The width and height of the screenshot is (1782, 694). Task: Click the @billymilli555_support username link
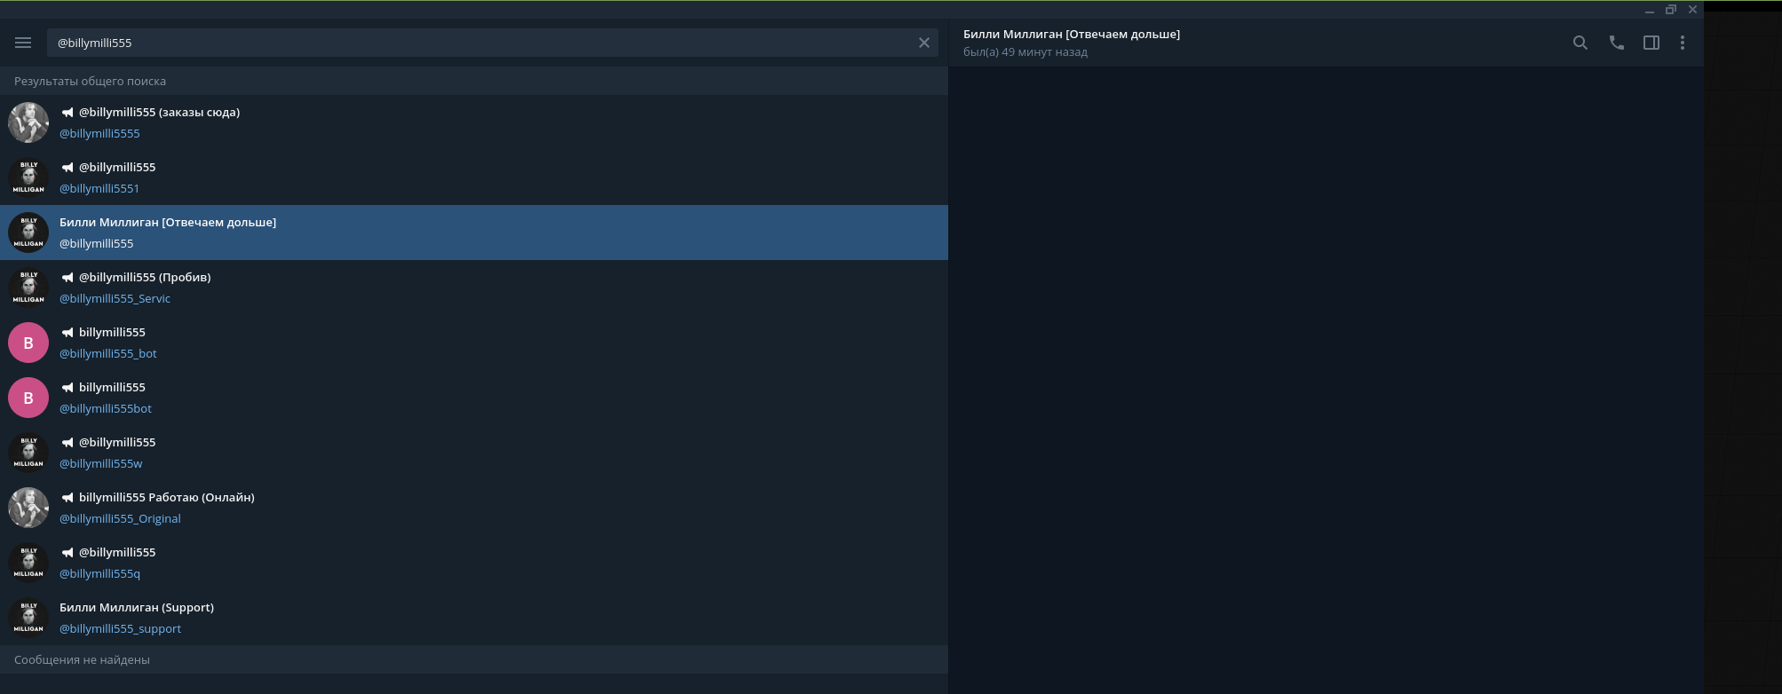(x=120, y=629)
